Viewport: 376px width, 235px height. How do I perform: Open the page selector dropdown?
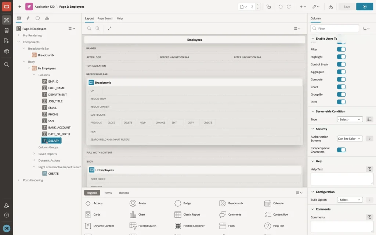pos(244,7)
